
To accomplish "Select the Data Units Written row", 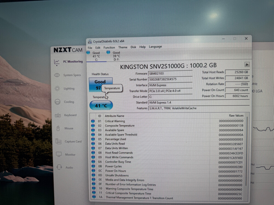I will [x=167, y=148].
